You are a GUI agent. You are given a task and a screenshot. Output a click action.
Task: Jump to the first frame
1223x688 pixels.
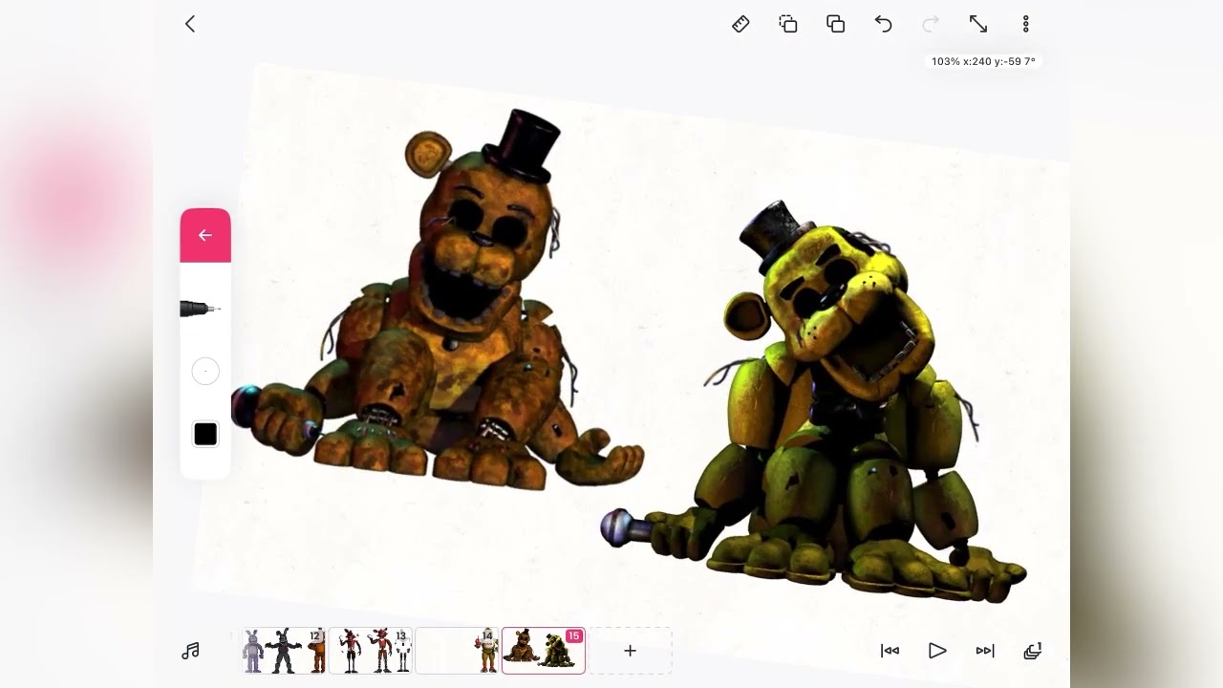(890, 651)
